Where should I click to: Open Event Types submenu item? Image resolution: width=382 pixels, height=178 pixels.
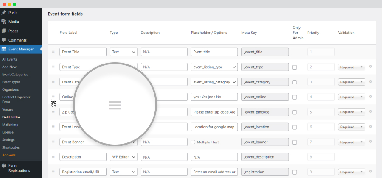point(11,82)
